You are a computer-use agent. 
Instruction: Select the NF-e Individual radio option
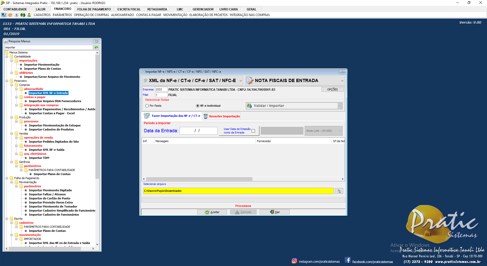point(198,106)
